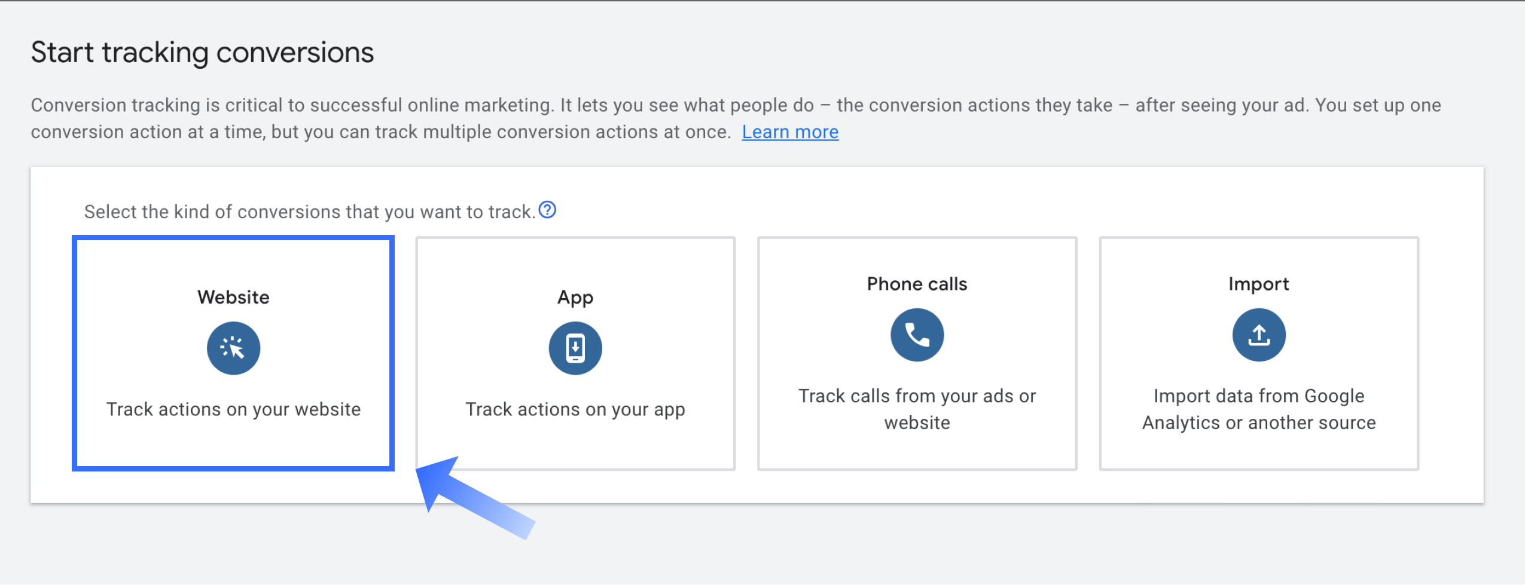Click the "Select the kind of conversions" prompt
This screenshot has height=585, width=1525.
pyautogui.click(x=309, y=212)
